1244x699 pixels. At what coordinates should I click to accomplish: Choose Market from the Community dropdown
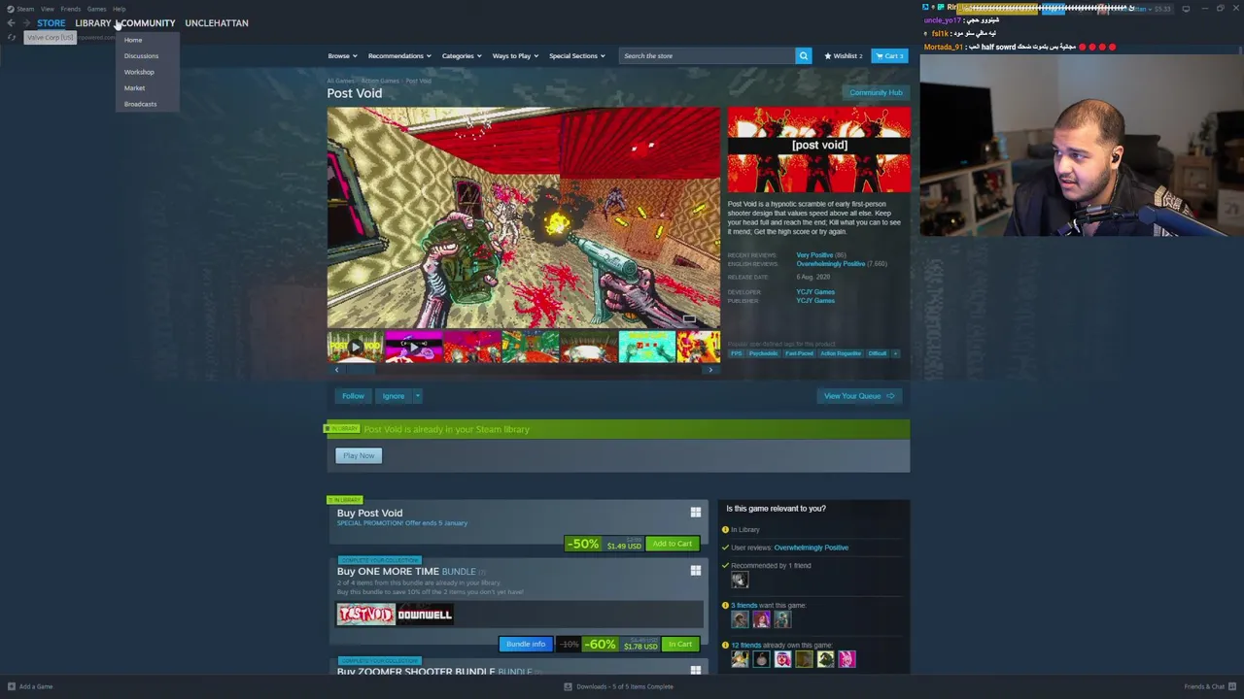(134, 87)
